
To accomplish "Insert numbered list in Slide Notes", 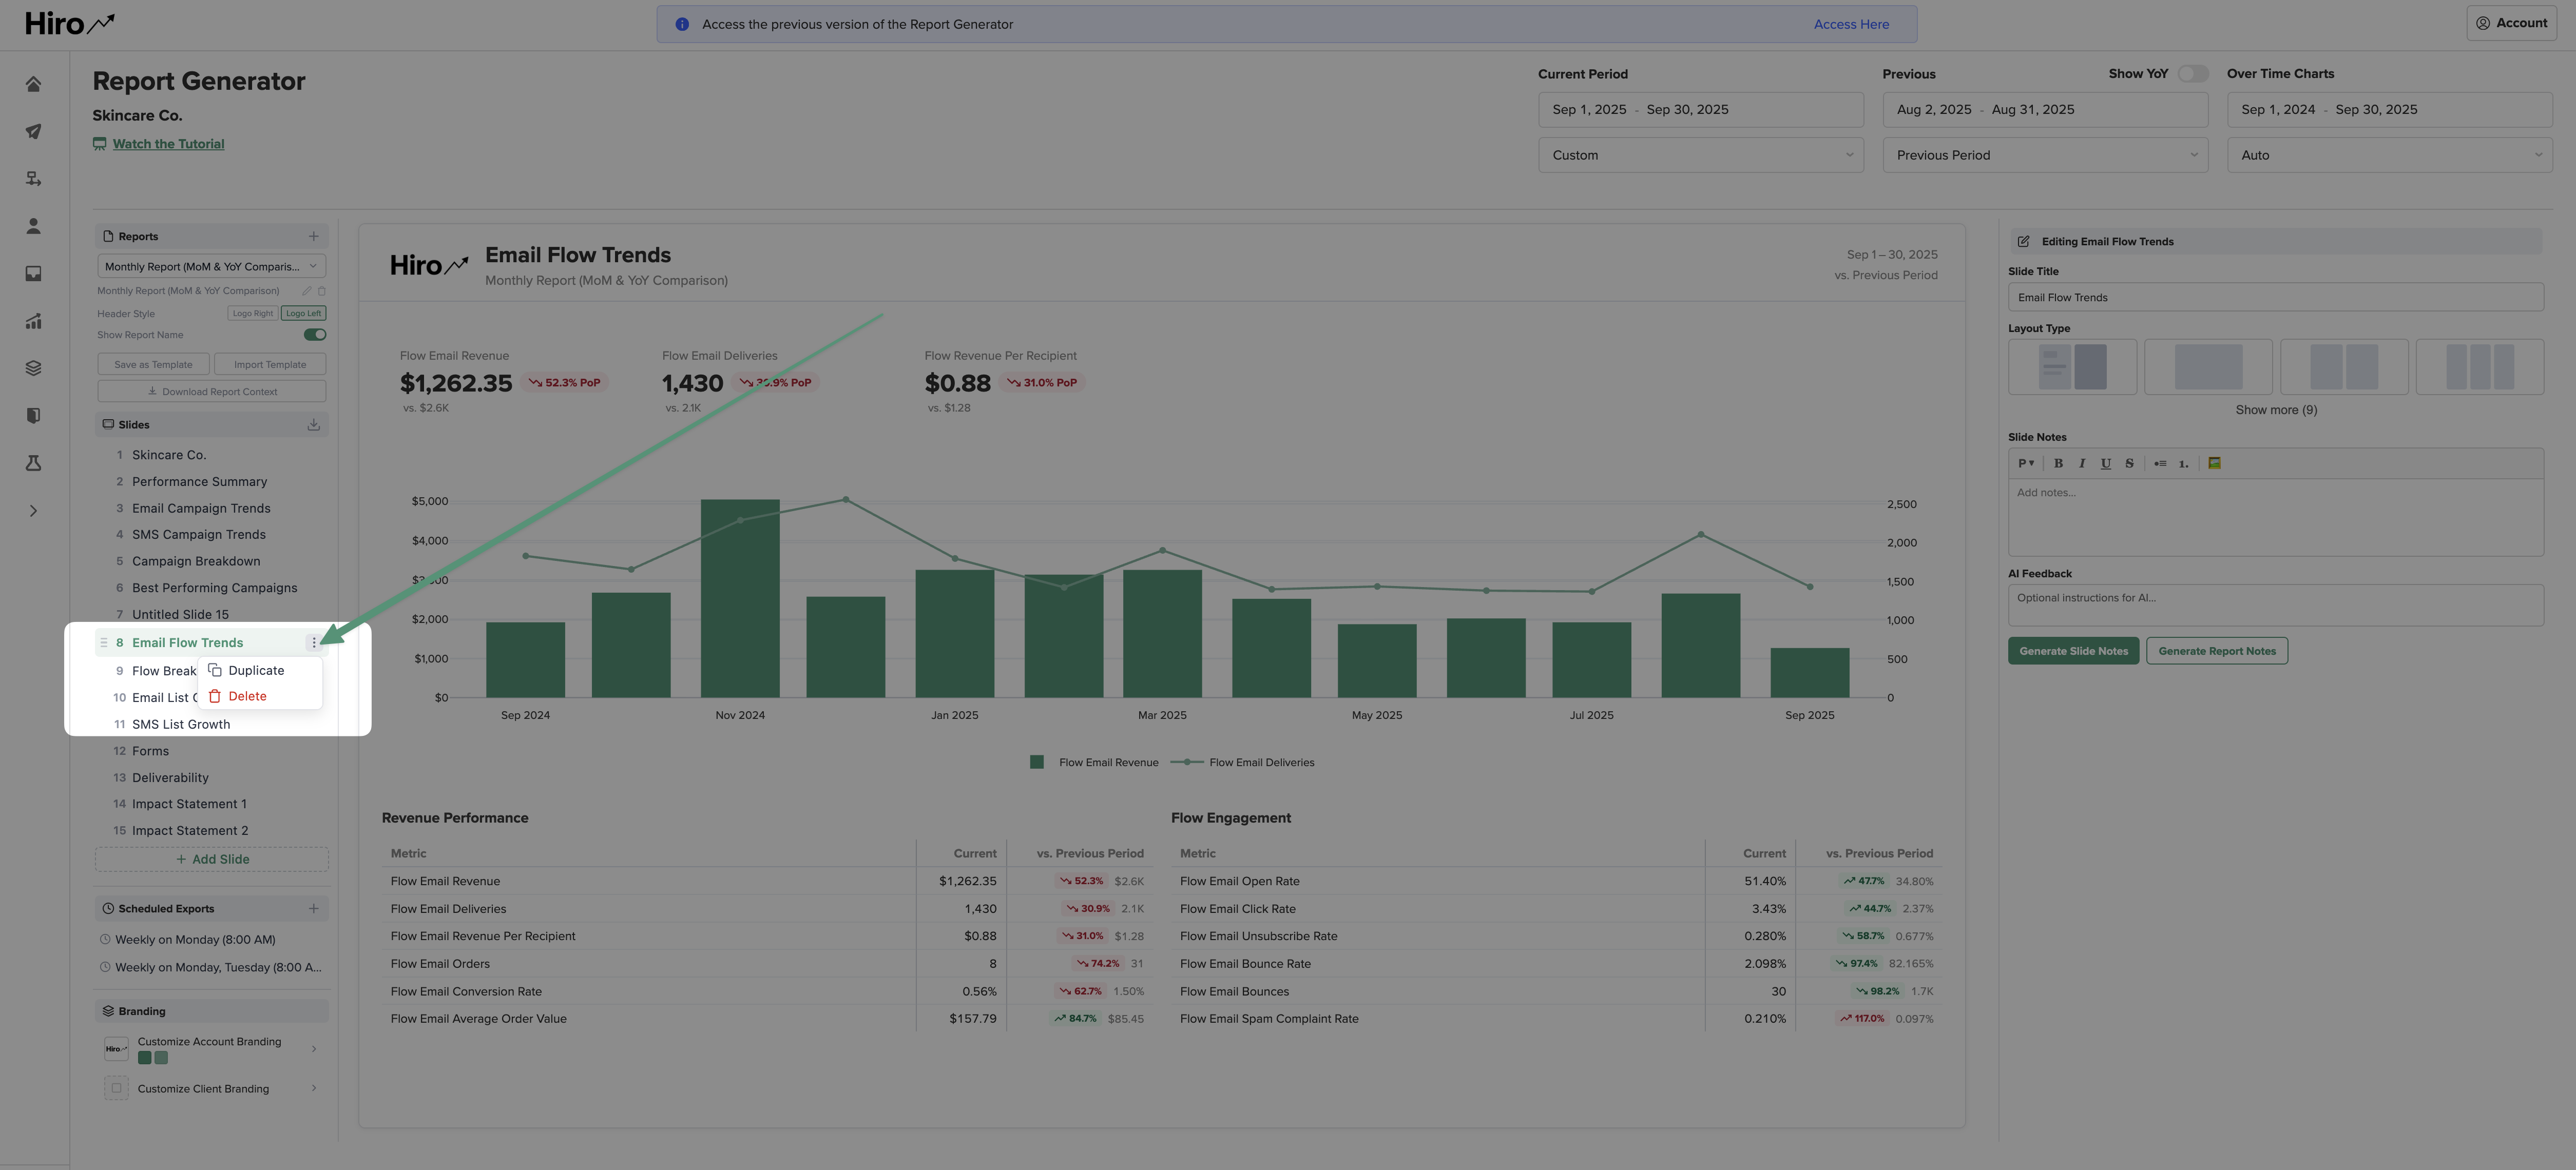I will pos(2184,463).
